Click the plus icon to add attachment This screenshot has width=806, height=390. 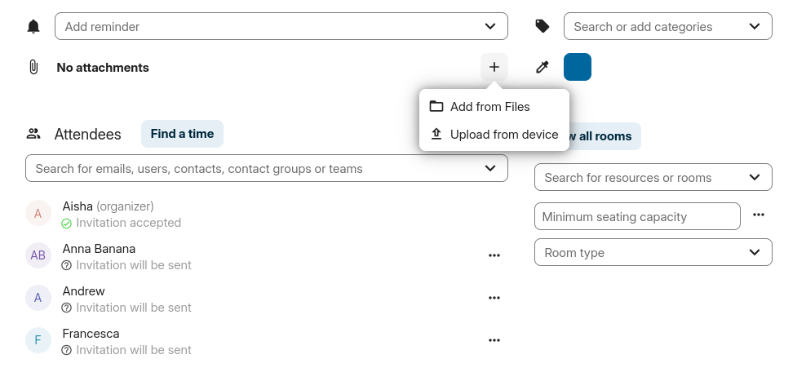pos(494,68)
